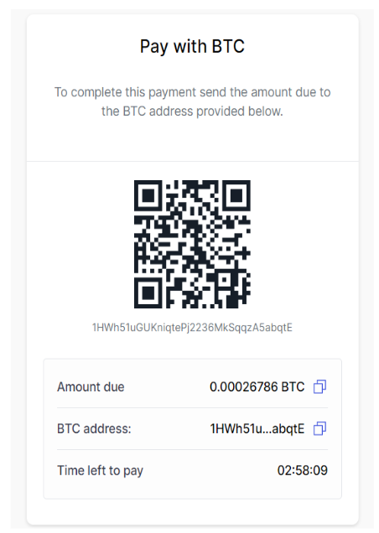
Task: Copy the BTC address using copy icon
Action: pyautogui.click(x=319, y=428)
